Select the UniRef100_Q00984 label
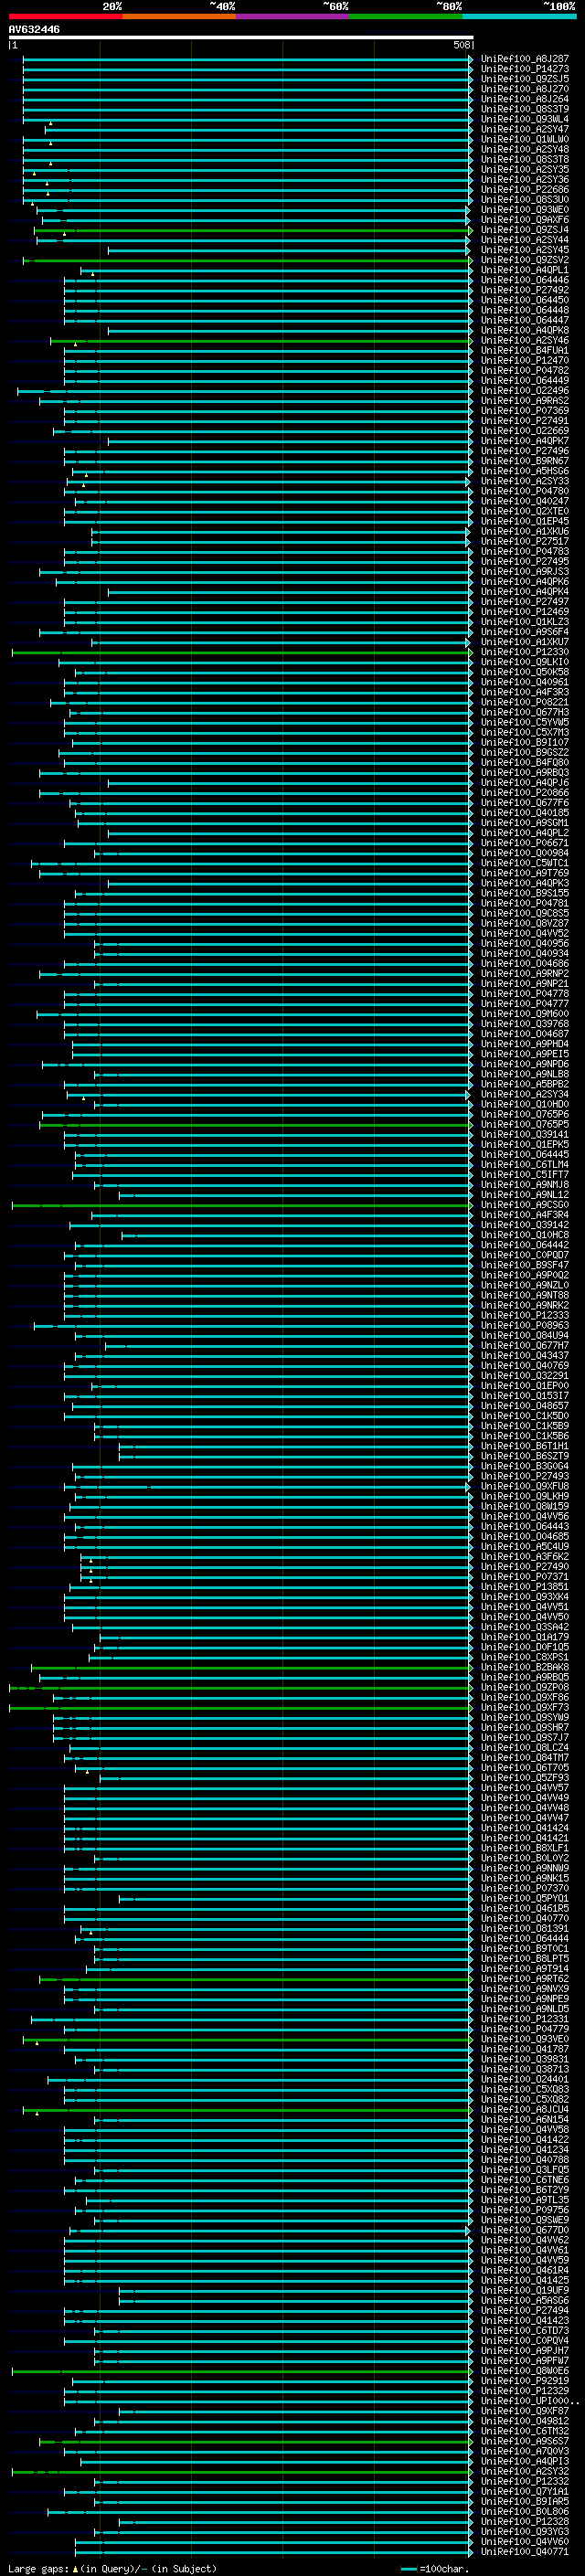The height and width of the screenshot is (2576, 585). tap(524, 853)
